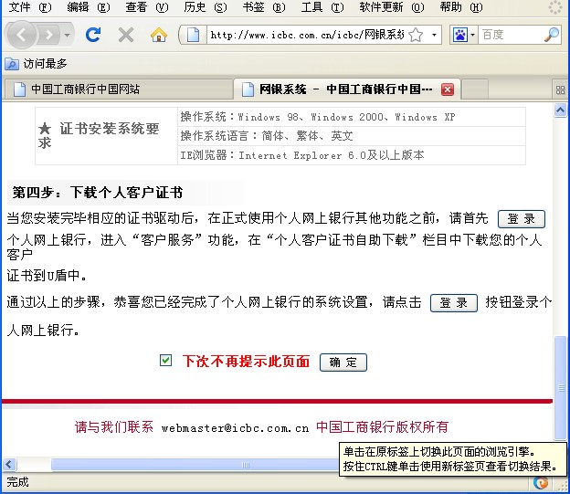Open the 帮助 (H) menu
Image resolution: width=570 pixels, height=494 pixels.
461,7
